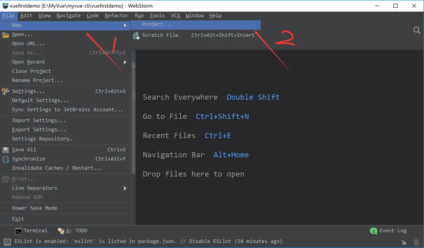Image resolution: width=424 pixels, height=248 pixels.
Task: Click the Alt+Home shortcut text
Action: coord(231,155)
